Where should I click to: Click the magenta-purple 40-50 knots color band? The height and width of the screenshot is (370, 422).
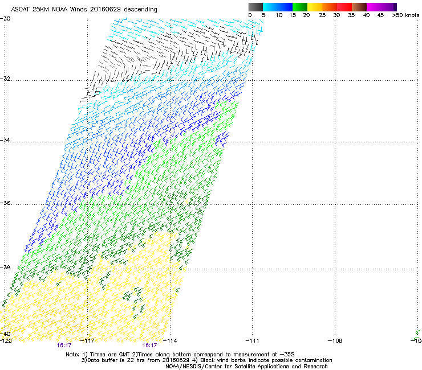pos(382,7)
